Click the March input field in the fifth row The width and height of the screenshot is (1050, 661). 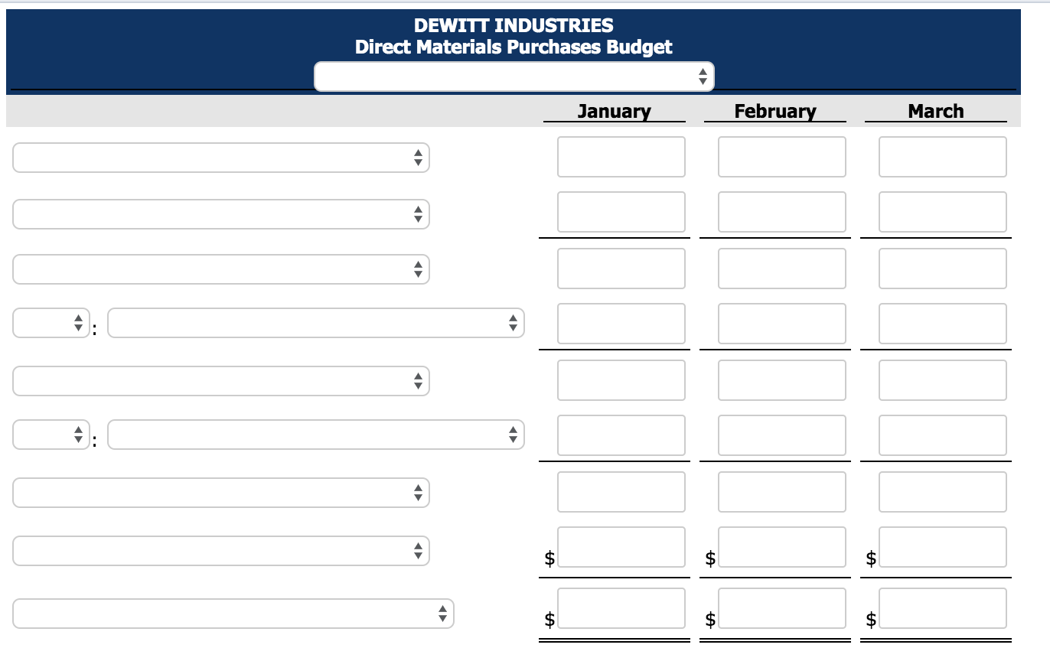(x=942, y=379)
